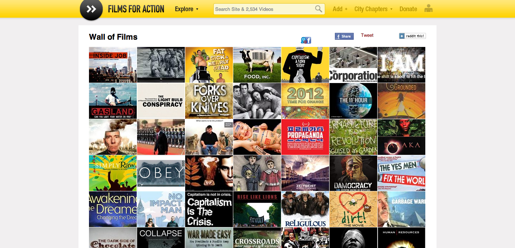Open the Explore dropdown
This screenshot has height=248, width=515.
pyautogui.click(x=187, y=9)
